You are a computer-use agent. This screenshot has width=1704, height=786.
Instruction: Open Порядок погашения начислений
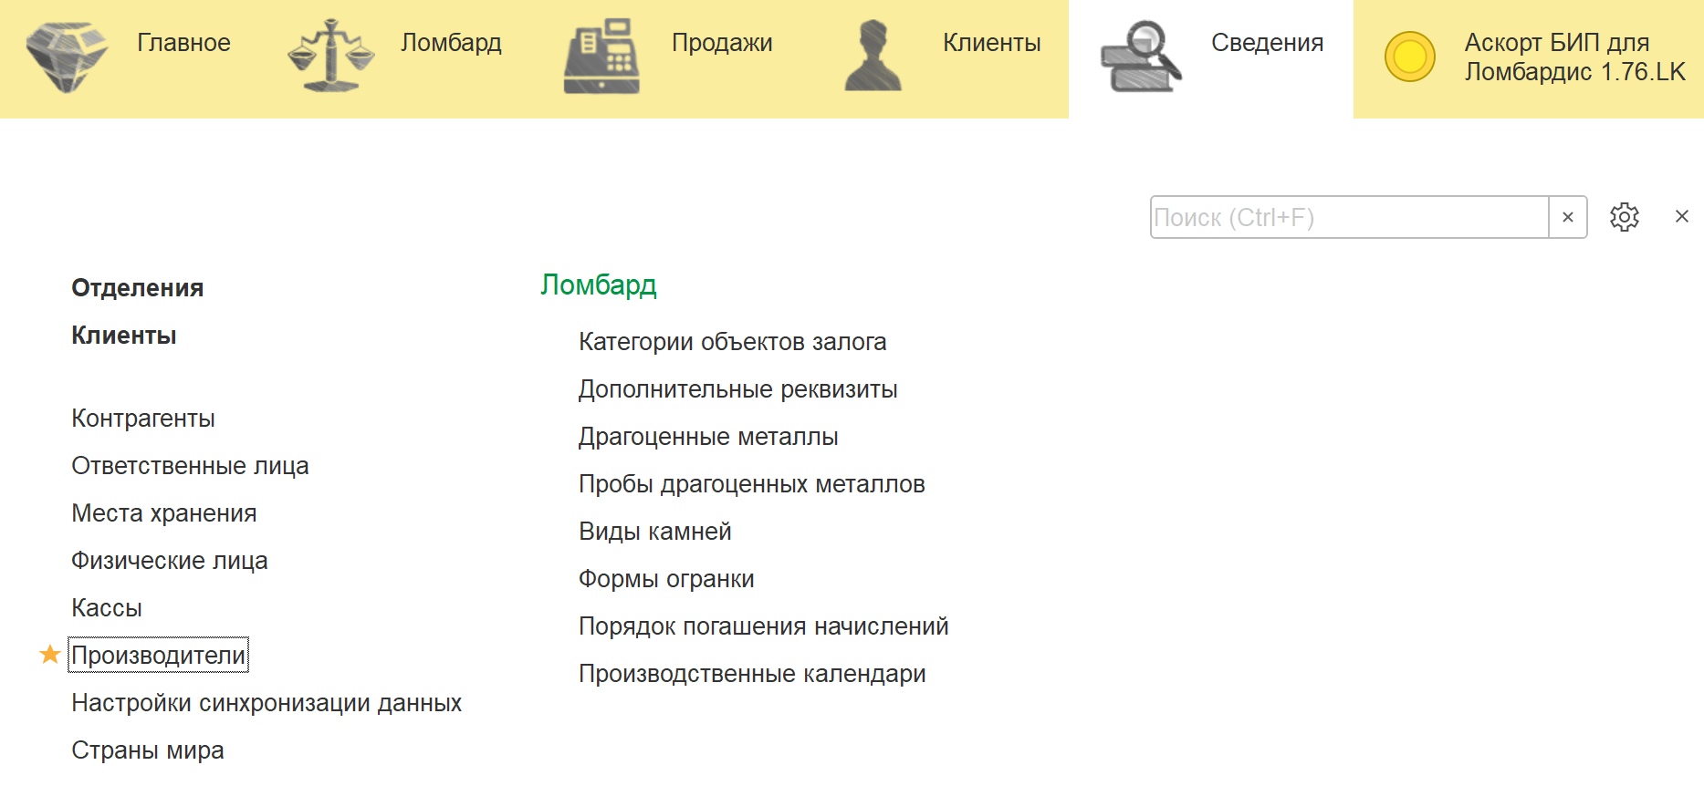pyautogui.click(x=764, y=626)
